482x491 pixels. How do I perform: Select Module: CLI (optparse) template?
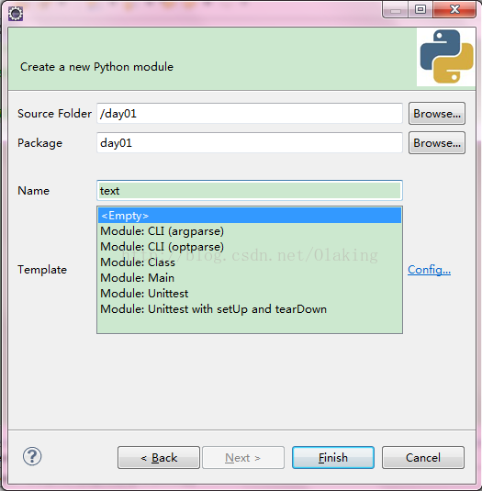pyautogui.click(x=250, y=247)
